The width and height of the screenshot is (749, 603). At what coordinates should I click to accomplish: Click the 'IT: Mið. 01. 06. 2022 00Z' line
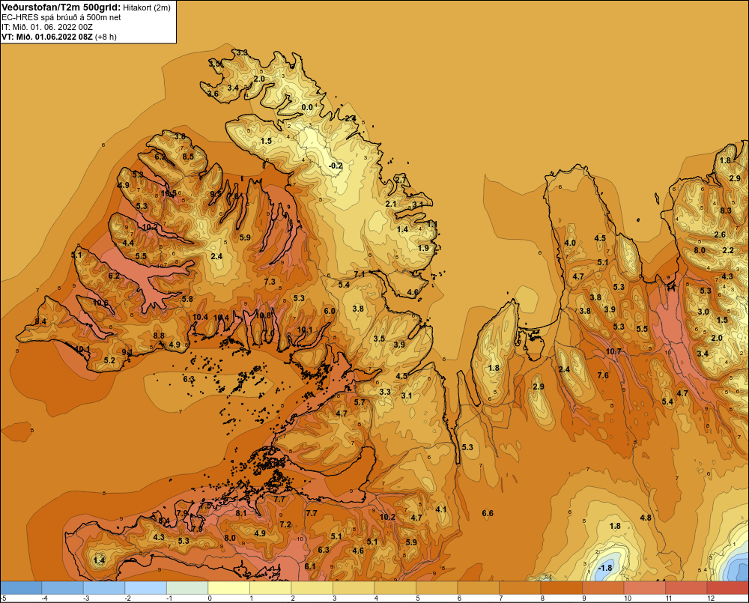pos(47,27)
